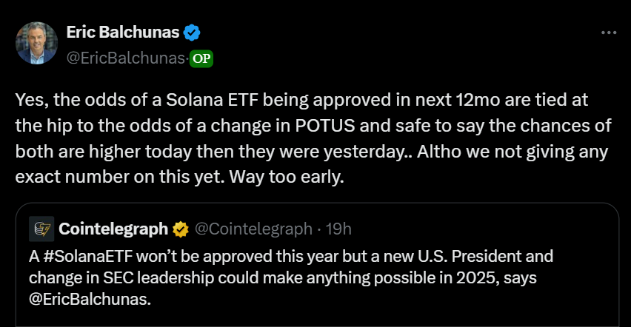Click the 19h timestamp
This screenshot has width=631, height=327.
[338, 229]
